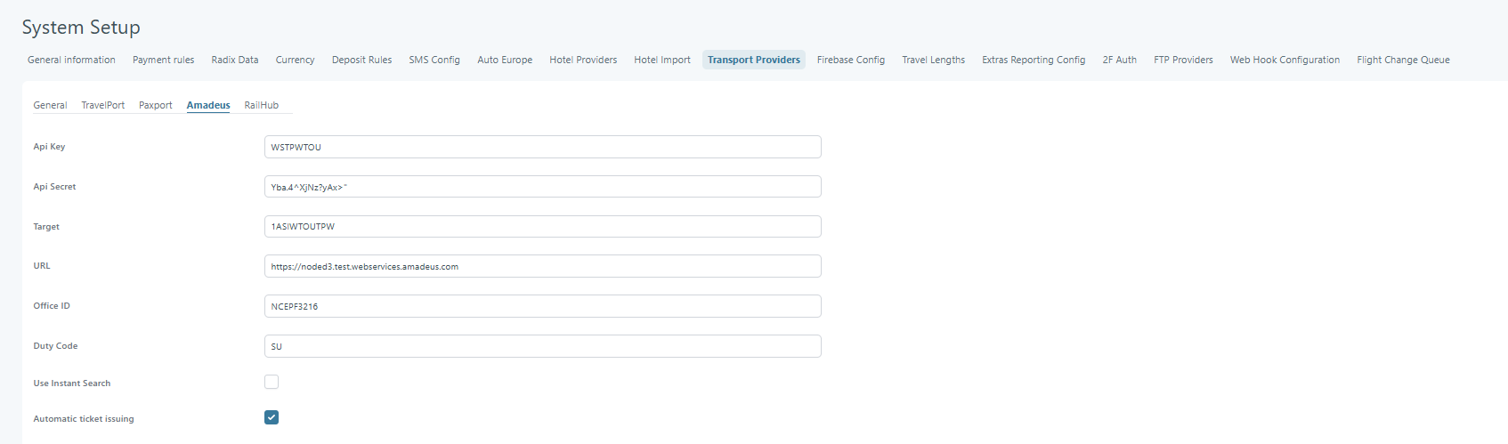Go to Travel Lengths tab

(x=933, y=60)
